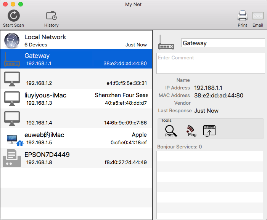The image size is (267, 220).
Task: Click the Local Network globe icon
Action: click(x=12, y=40)
